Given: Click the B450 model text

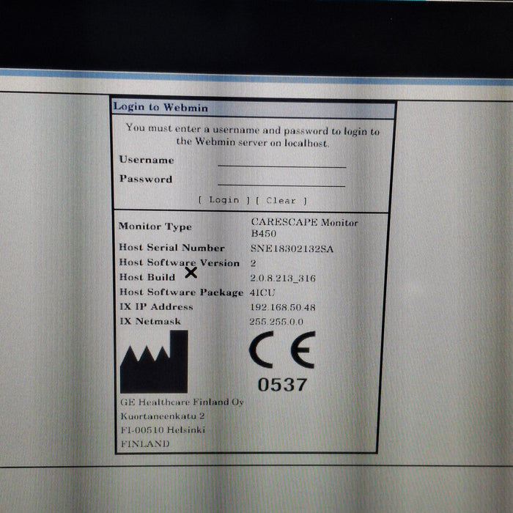Looking at the screenshot, I should 264,234.
